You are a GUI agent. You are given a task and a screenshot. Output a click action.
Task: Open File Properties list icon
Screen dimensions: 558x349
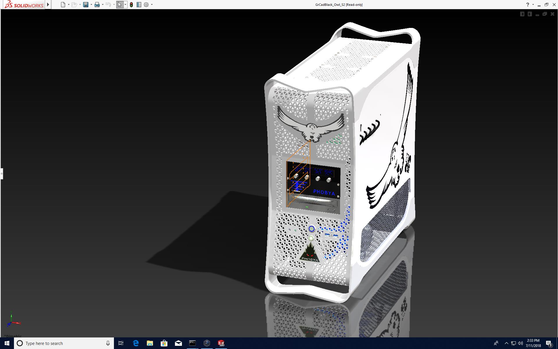pyautogui.click(x=139, y=5)
